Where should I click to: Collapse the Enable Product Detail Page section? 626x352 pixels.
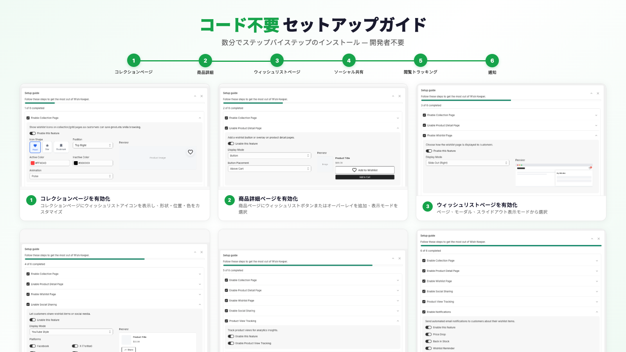point(399,128)
